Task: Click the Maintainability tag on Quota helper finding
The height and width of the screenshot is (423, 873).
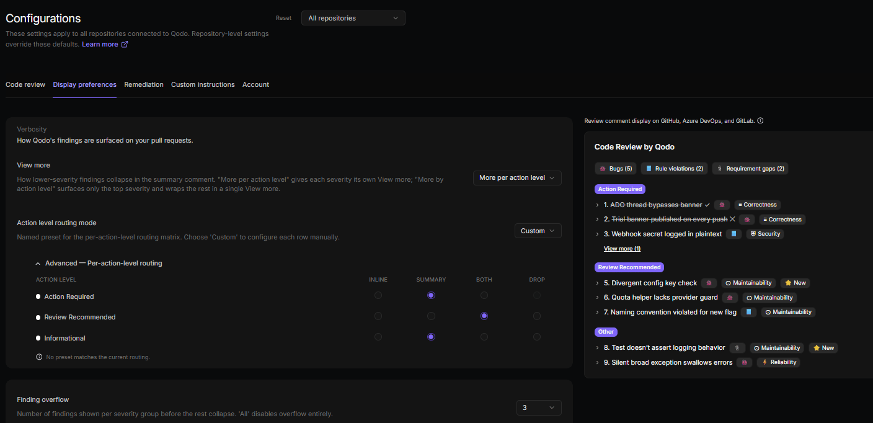Action: (x=769, y=298)
